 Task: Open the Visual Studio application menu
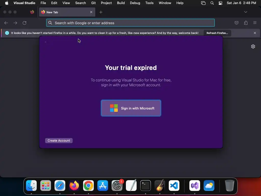click(x=24, y=3)
